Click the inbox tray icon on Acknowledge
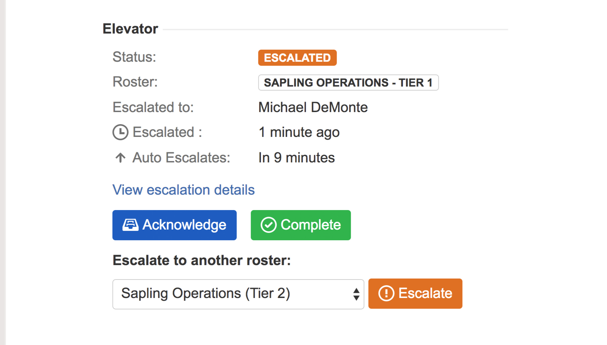The height and width of the screenshot is (345, 607). click(130, 225)
